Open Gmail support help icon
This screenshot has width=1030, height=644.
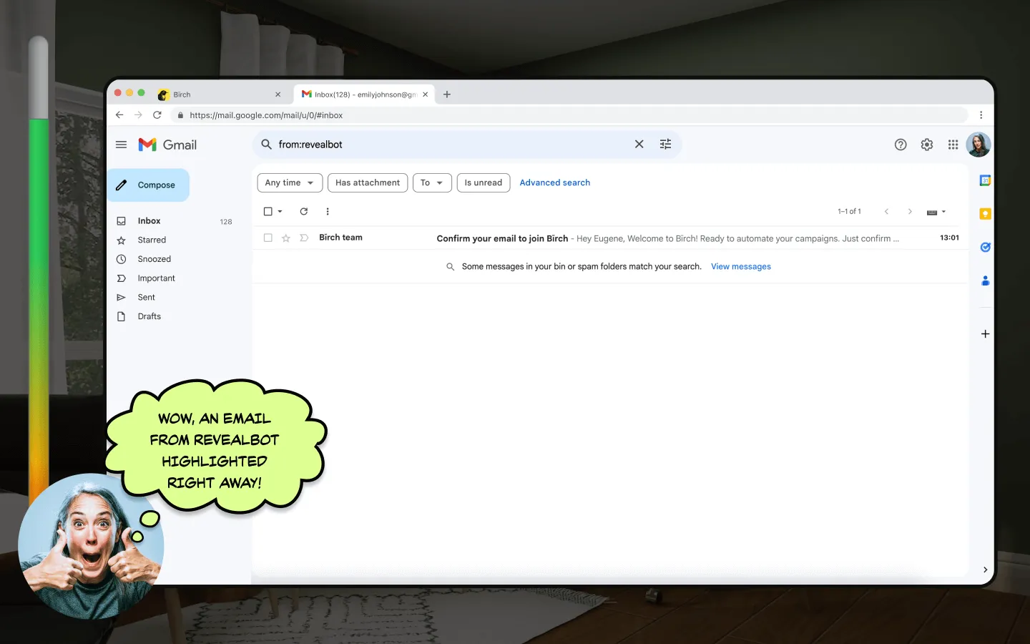(x=901, y=145)
